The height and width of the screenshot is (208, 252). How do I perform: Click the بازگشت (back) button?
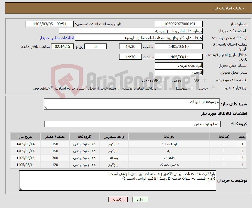(x=118, y=200)
